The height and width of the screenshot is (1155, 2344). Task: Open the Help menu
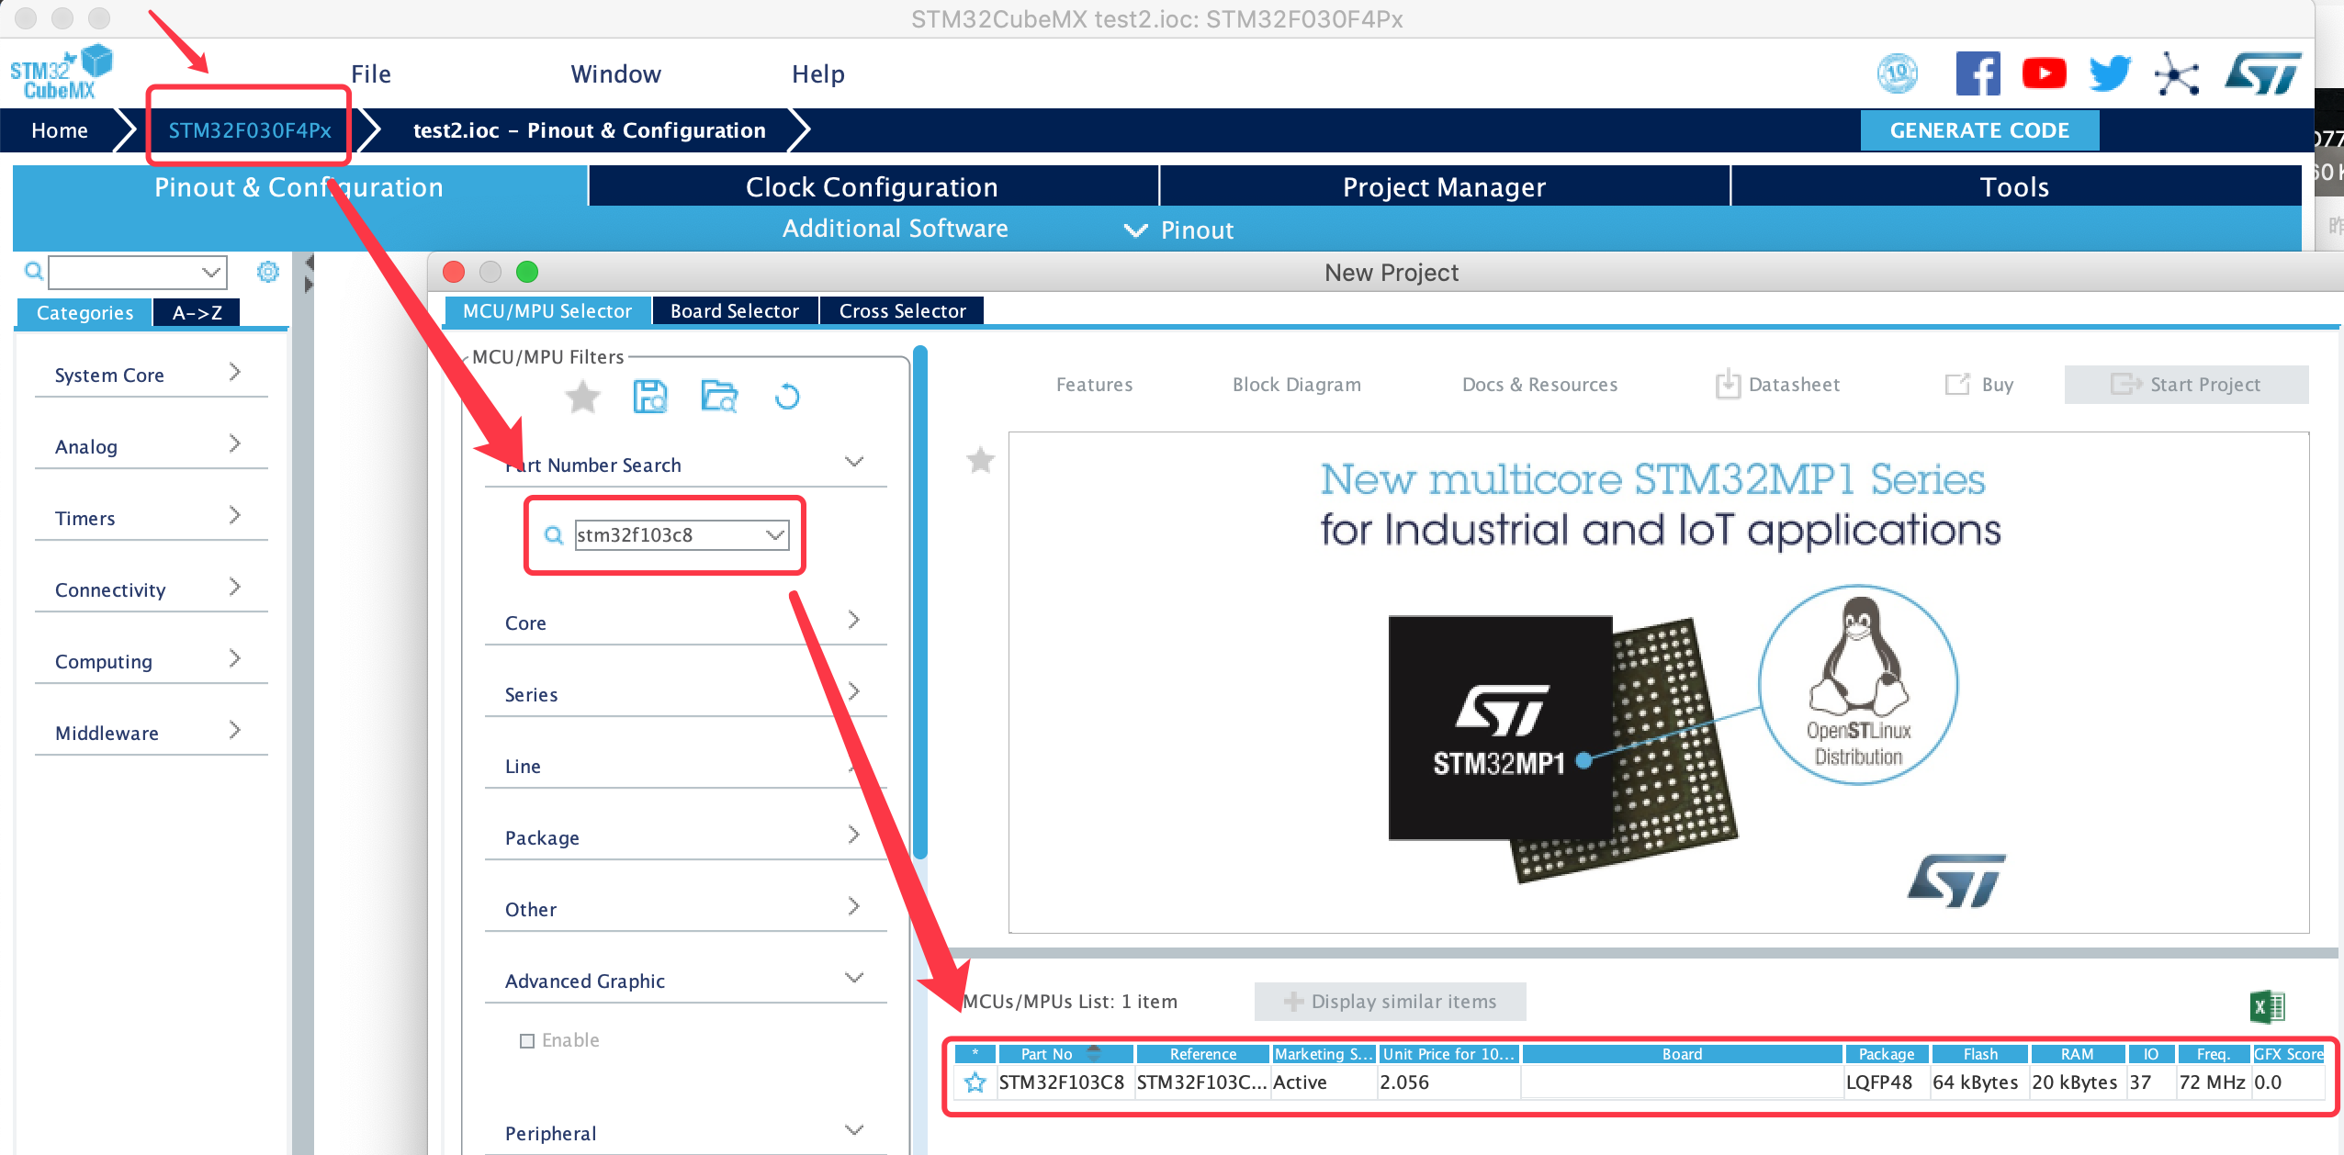tap(818, 74)
